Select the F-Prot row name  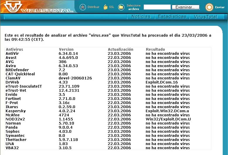12,103
